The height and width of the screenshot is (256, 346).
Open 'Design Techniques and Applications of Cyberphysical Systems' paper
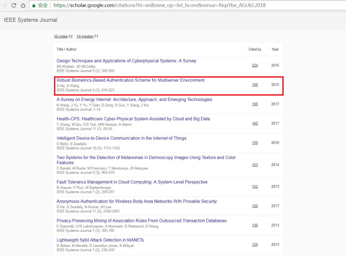[x=126, y=61]
